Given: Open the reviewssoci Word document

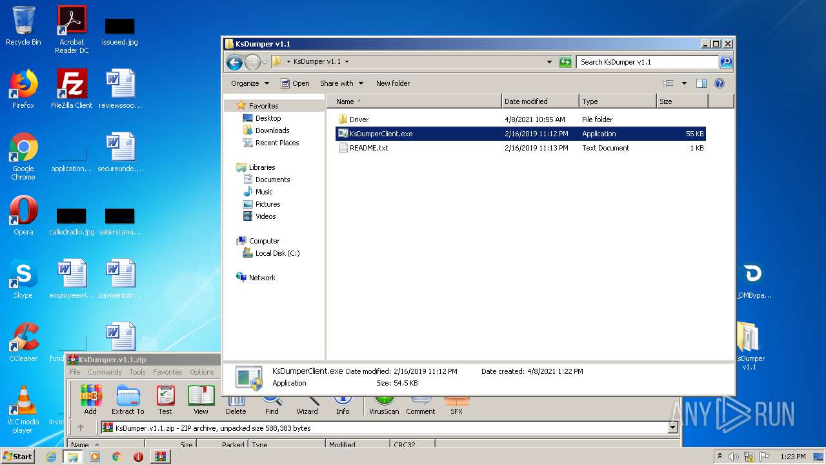Looking at the screenshot, I should click(x=120, y=88).
